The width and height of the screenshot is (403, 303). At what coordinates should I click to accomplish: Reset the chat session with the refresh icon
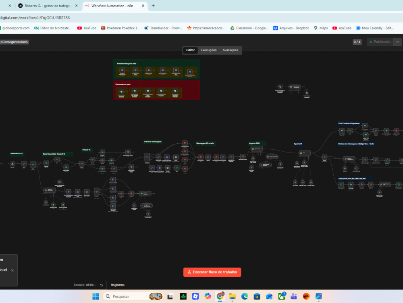tap(102, 285)
